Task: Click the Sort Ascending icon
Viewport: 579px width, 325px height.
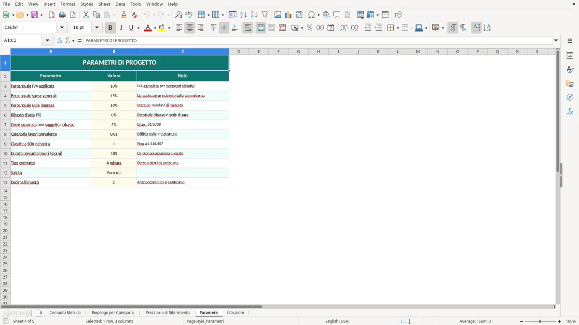Action: [244, 15]
